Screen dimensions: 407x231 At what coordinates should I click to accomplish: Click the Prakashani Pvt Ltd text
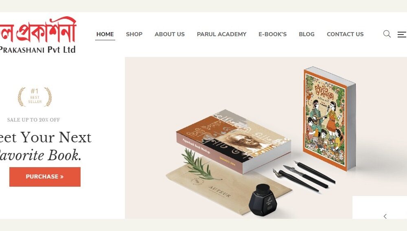(37, 50)
